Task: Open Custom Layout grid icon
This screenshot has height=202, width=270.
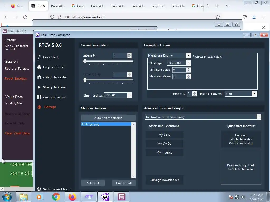Action: point(39,97)
